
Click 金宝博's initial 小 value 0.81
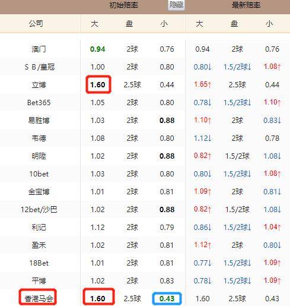click(x=167, y=192)
